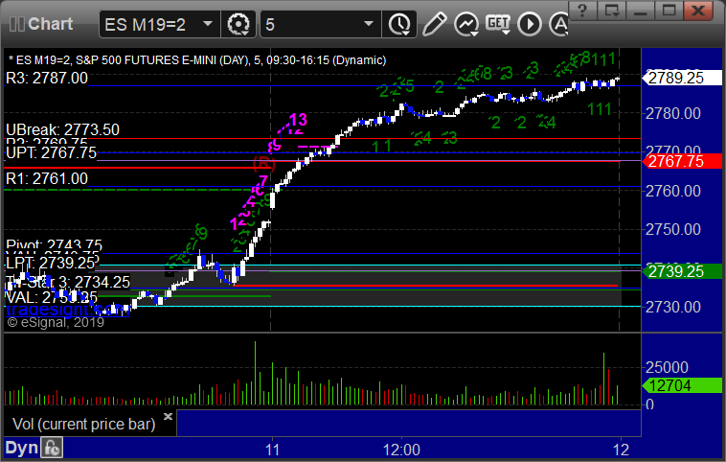Click the magenta 13 count marker
Screen dimensions: 726x462
[x=298, y=120]
